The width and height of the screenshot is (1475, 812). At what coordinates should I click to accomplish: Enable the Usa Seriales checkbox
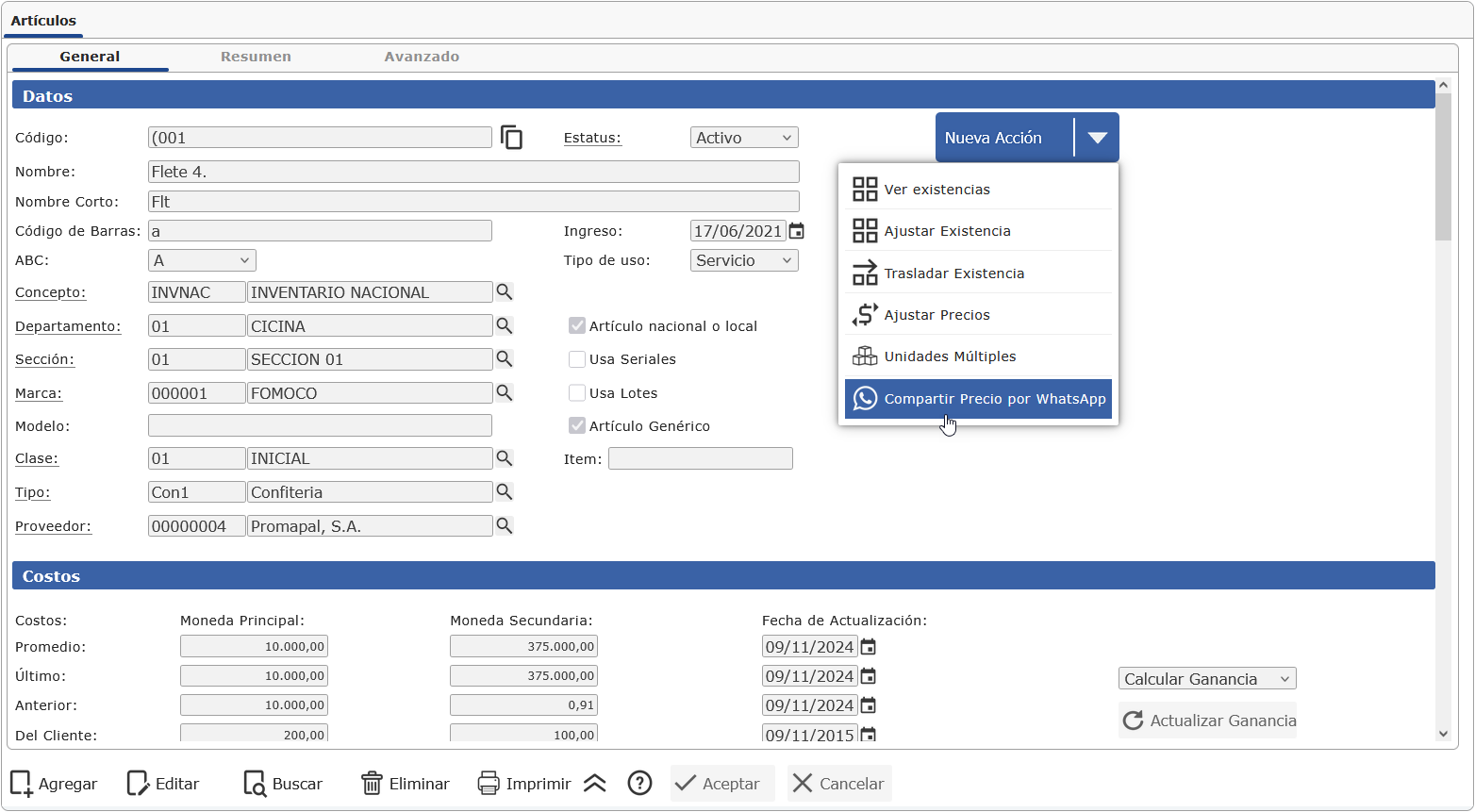[577, 359]
